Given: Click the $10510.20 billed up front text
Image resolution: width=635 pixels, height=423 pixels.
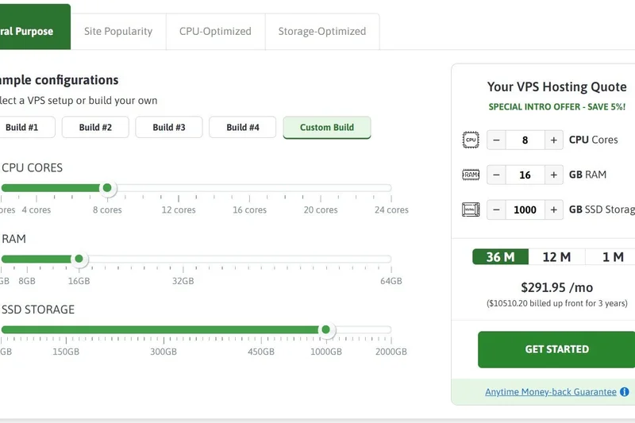Looking at the screenshot, I should tap(557, 303).
